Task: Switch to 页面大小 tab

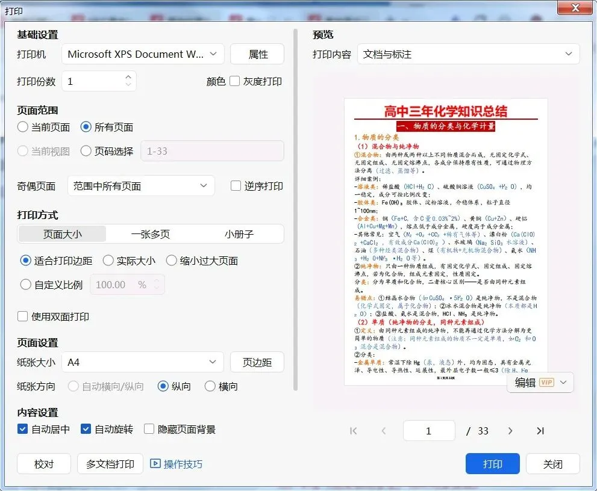Action: [x=63, y=234]
